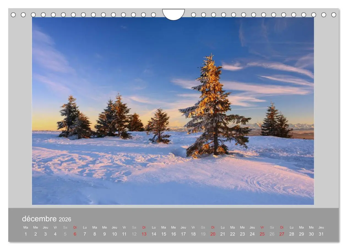Select Christmas Day date 25 in red

(x=262, y=234)
